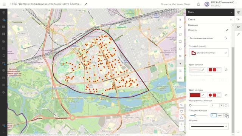
Task: Click the fill color pencil edit icon
Action: (x=203, y=70)
